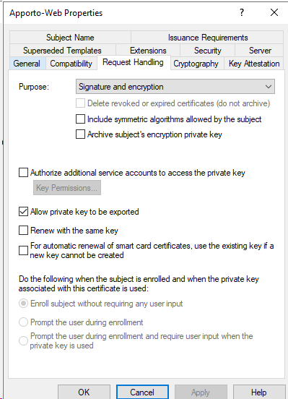Open the Purpose dropdown list
This screenshot has width=288, height=399.
click(175, 87)
